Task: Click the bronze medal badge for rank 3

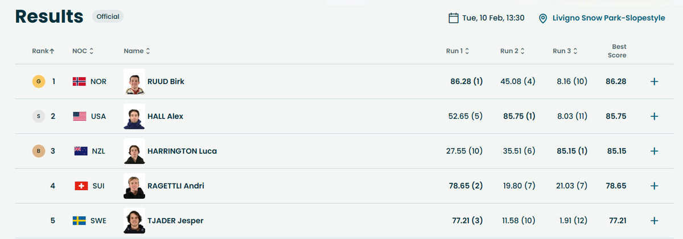Action: point(38,151)
